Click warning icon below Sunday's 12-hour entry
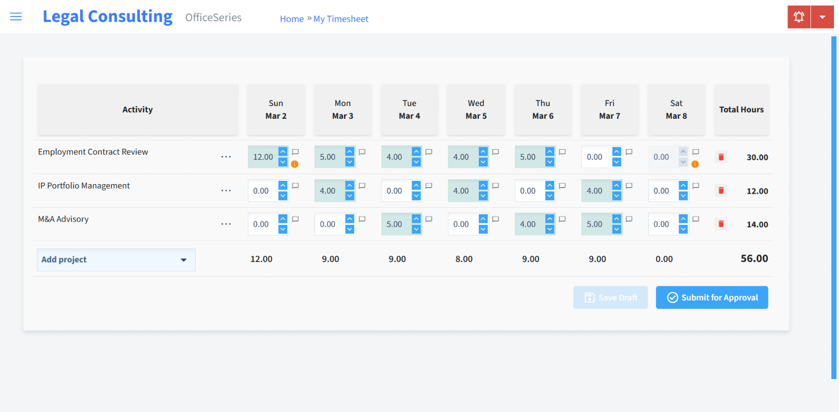The image size is (839, 412). (295, 164)
